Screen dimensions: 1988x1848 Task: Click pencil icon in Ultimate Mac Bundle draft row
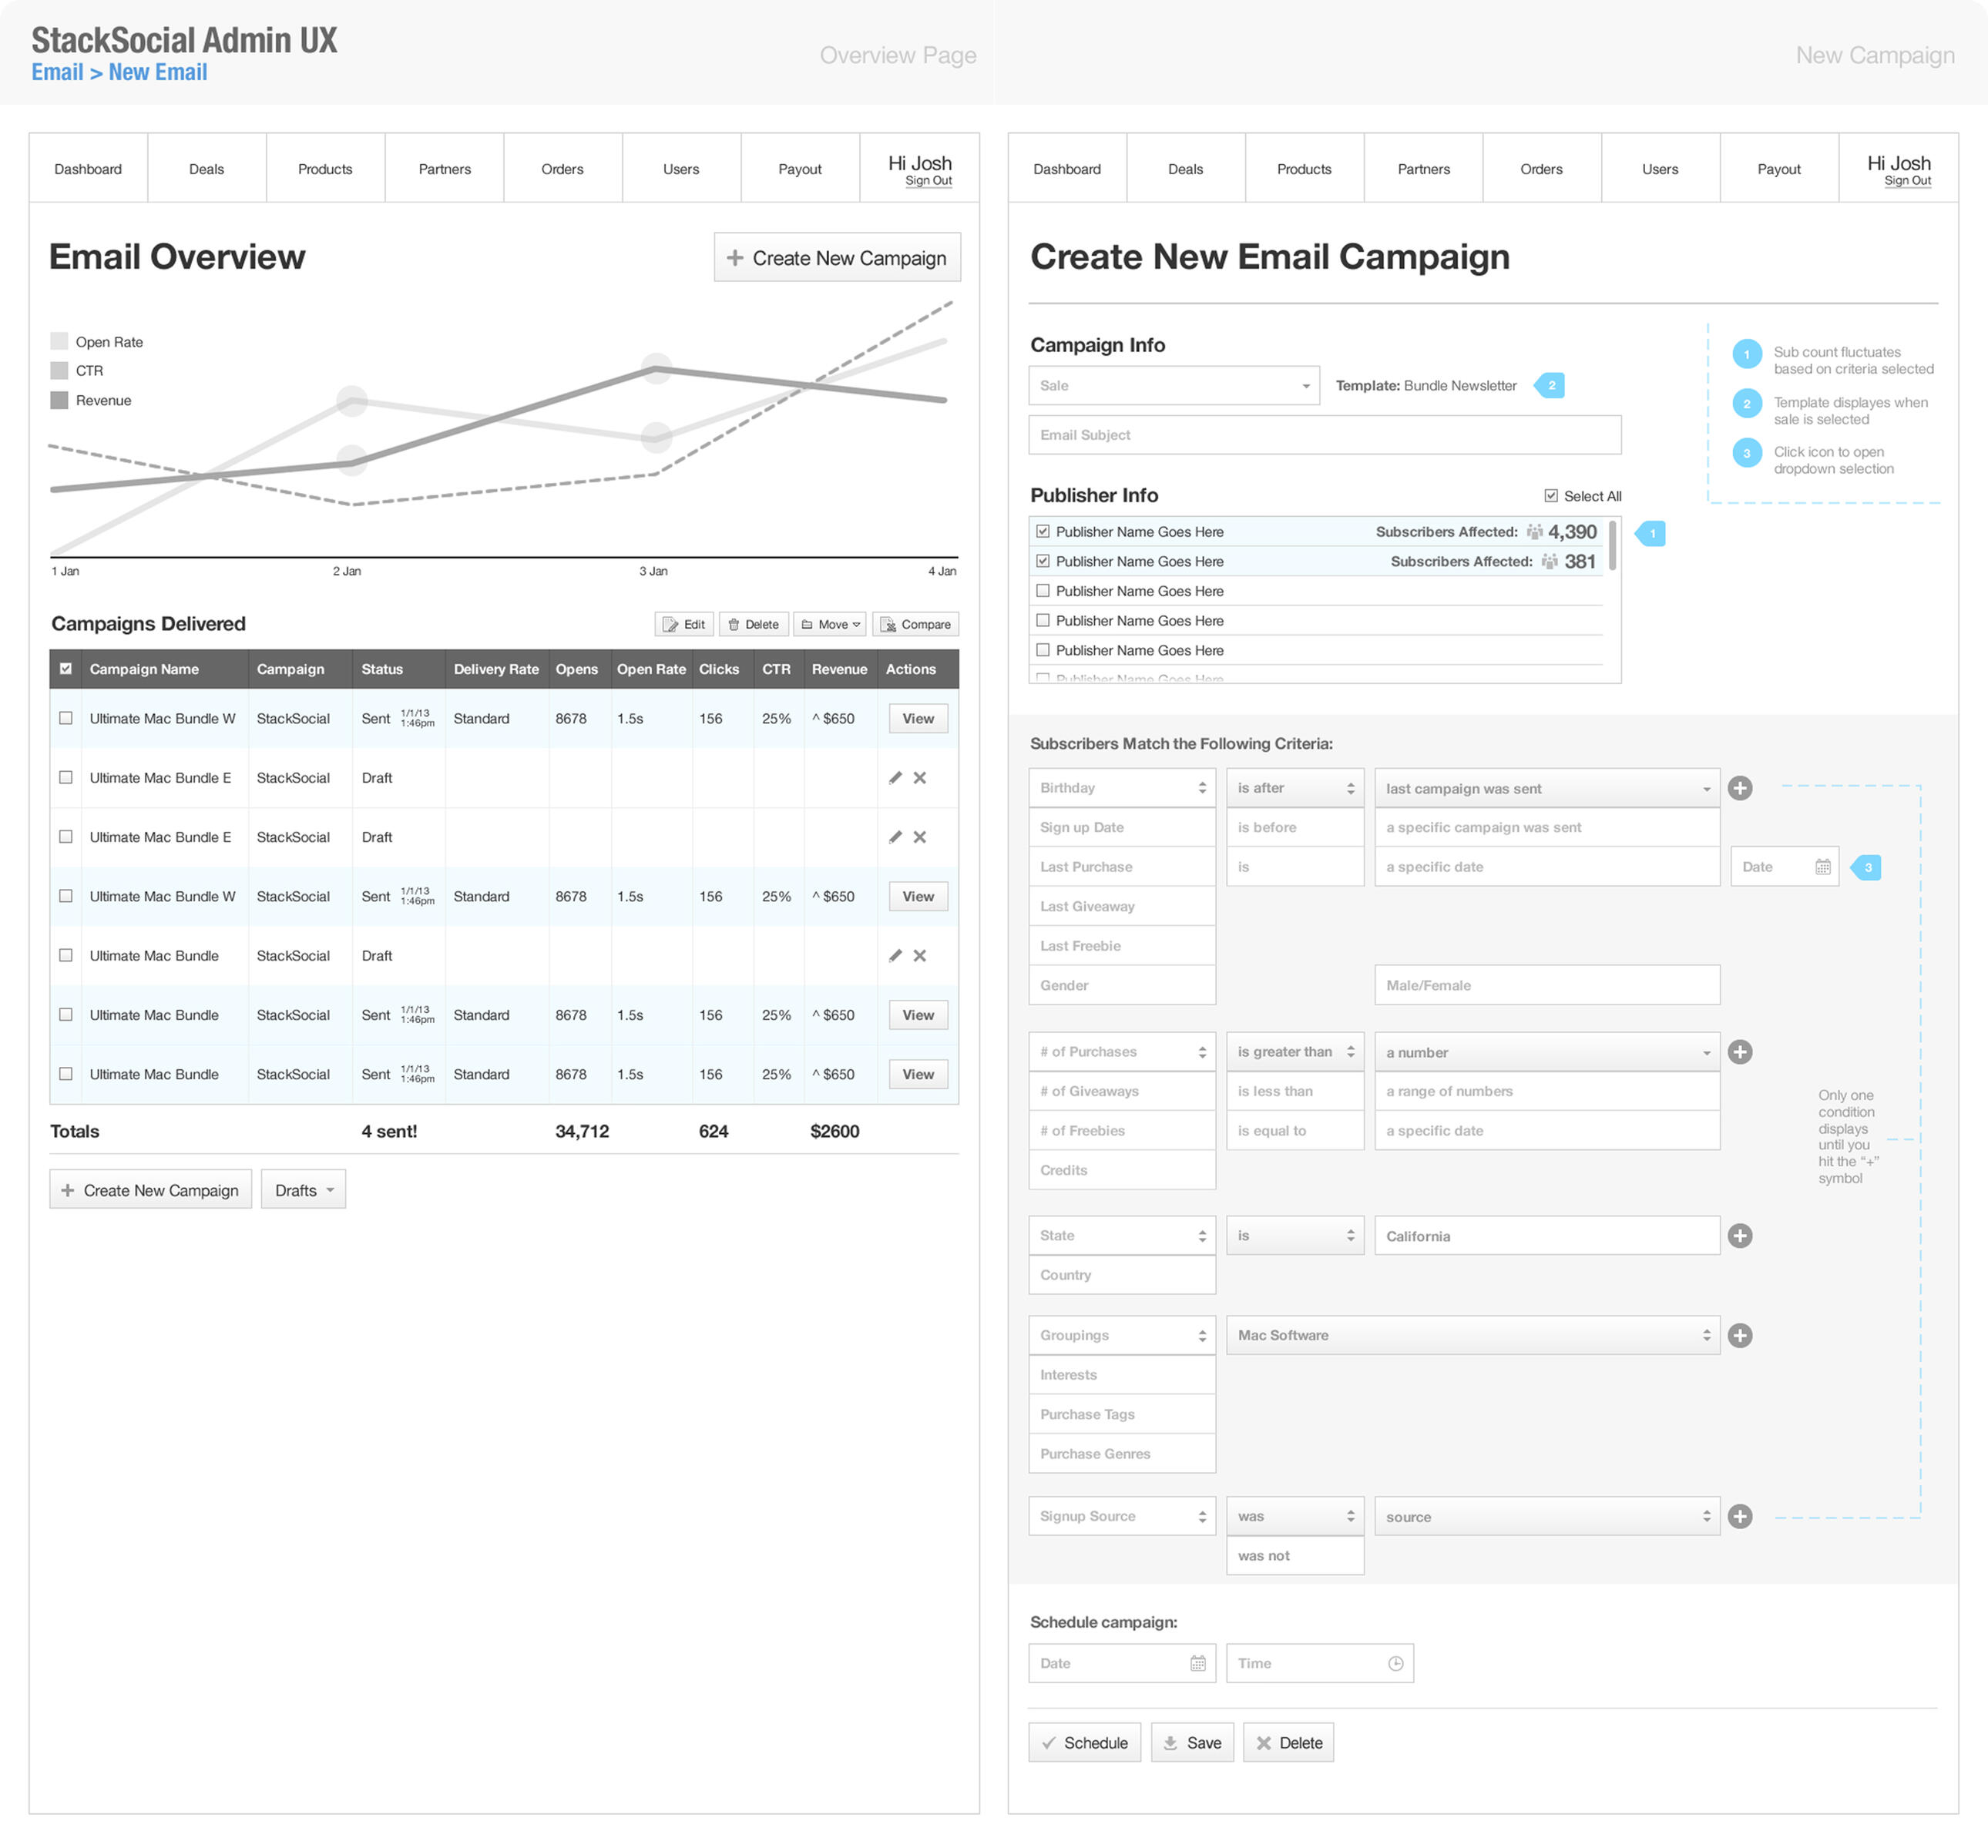895,955
